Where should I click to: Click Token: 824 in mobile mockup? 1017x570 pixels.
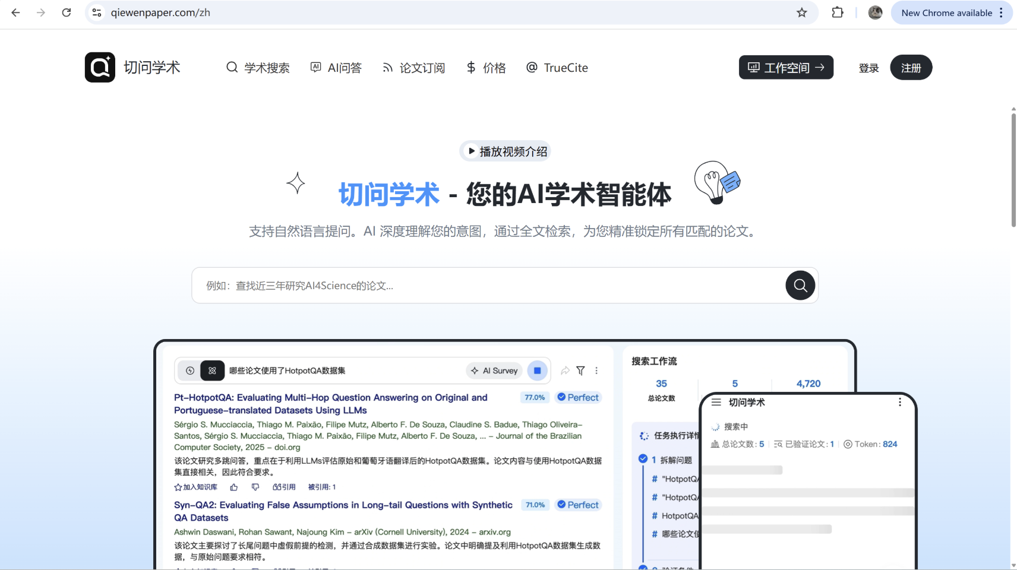[870, 444]
